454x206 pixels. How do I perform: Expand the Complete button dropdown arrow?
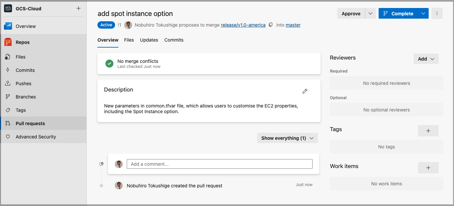coord(423,14)
